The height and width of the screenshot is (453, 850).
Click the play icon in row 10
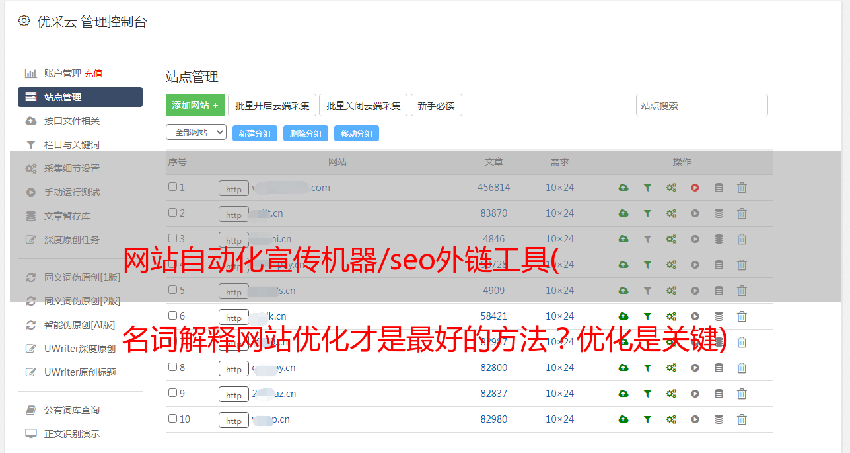click(x=695, y=419)
